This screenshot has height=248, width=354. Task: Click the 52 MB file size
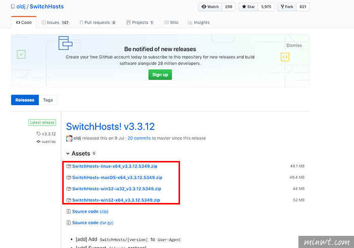point(299,200)
